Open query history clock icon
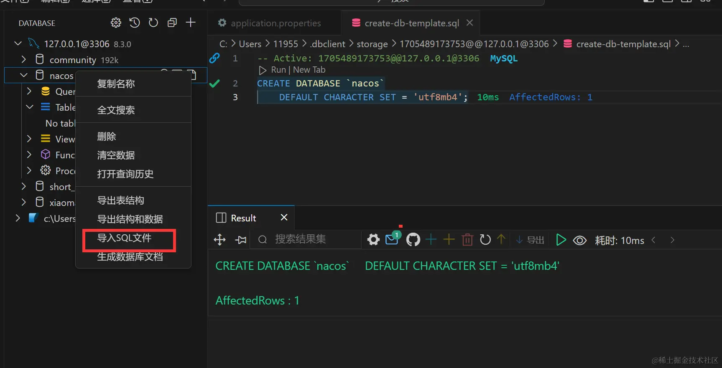This screenshot has width=722, height=368. (x=135, y=23)
